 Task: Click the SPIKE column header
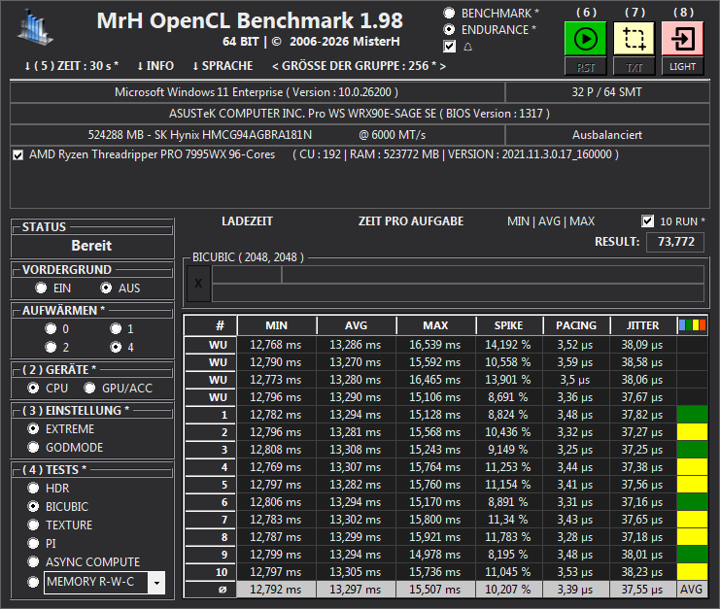(x=509, y=325)
